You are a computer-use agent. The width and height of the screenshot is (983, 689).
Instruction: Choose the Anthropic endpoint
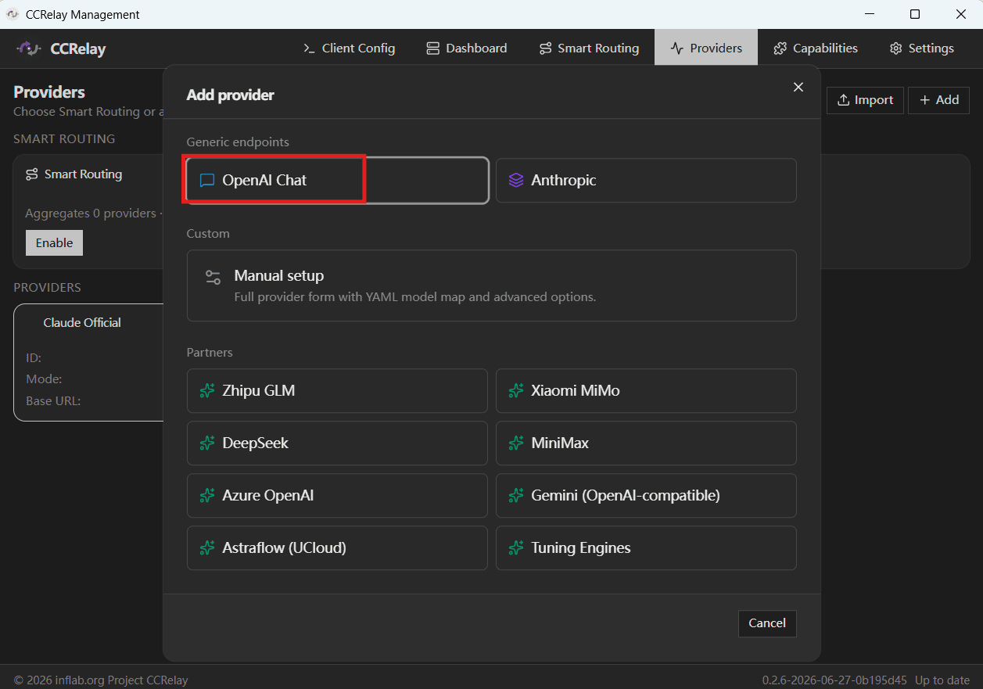[x=646, y=181]
